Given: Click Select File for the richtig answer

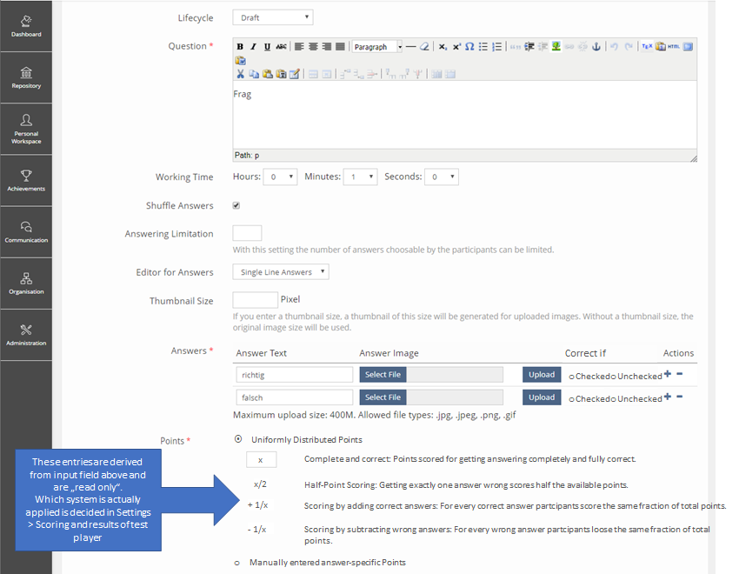Looking at the screenshot, I should pyautogui.click(x=383, y=375).
